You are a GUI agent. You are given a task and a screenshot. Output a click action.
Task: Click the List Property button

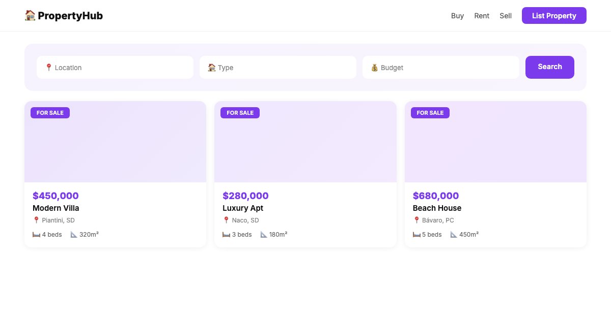[x=554, y=15]
